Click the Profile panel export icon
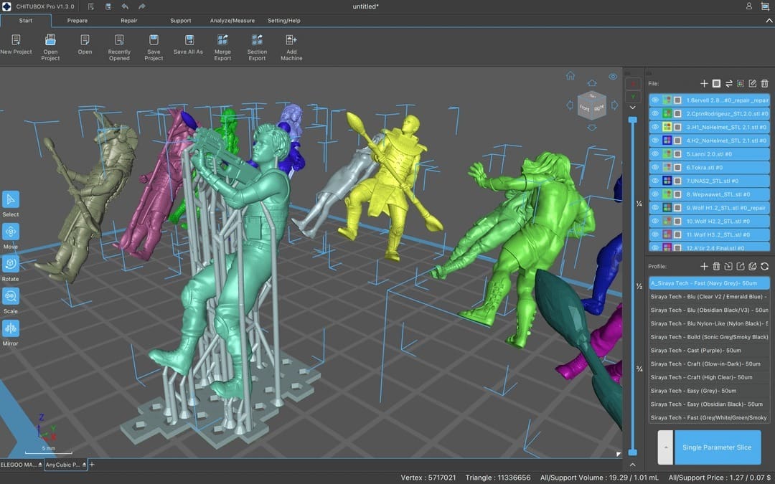The image size is (775, 484). click(741, 266)
